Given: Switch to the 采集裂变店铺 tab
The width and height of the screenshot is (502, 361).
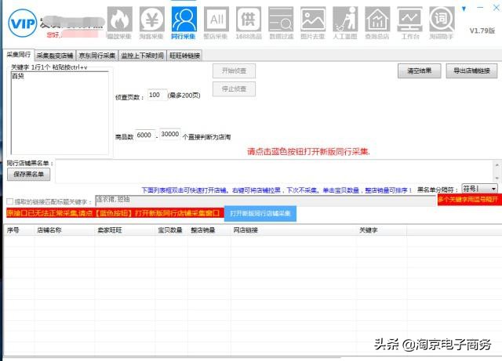Looking at the screenshot, I should pos(55,56).
